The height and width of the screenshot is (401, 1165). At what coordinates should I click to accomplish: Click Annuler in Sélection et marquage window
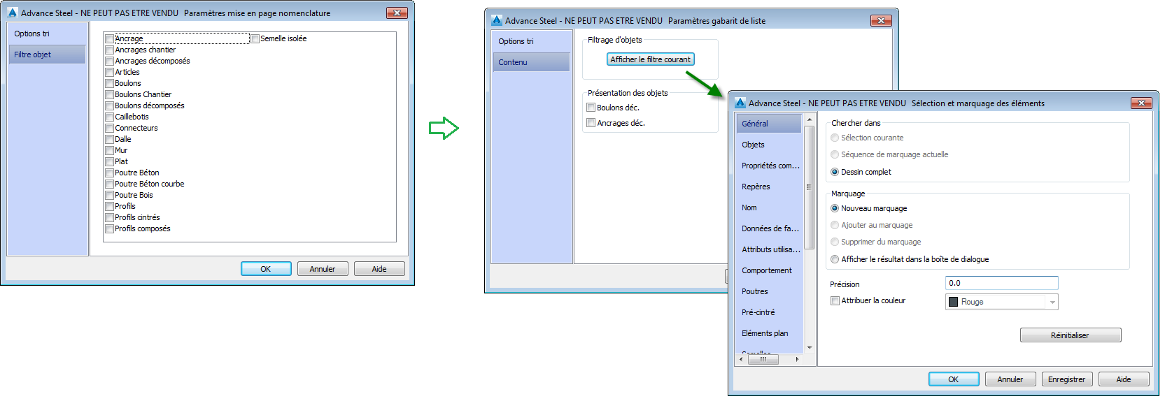(x=1010, y=379)
